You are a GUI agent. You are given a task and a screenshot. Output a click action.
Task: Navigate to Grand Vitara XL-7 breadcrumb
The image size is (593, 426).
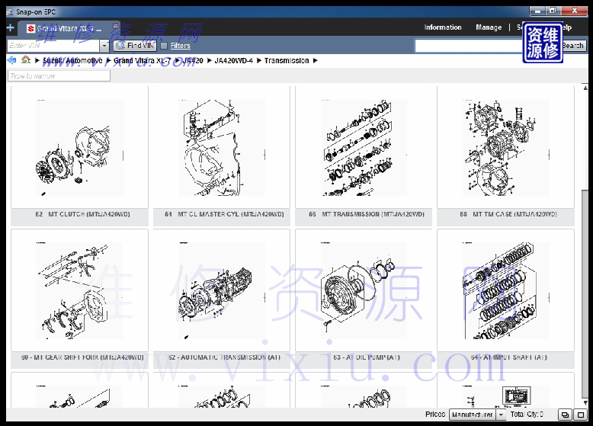143,60
